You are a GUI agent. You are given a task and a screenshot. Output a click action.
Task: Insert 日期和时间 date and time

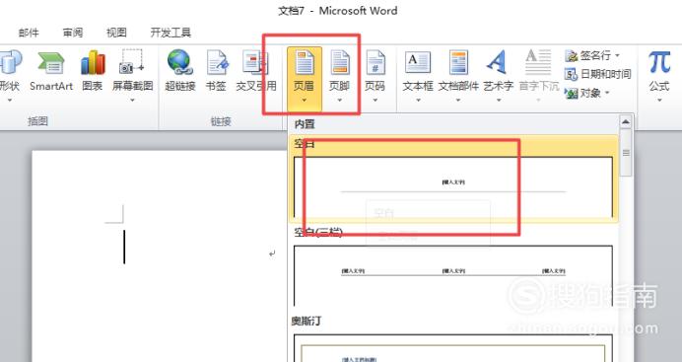[597, 74]
